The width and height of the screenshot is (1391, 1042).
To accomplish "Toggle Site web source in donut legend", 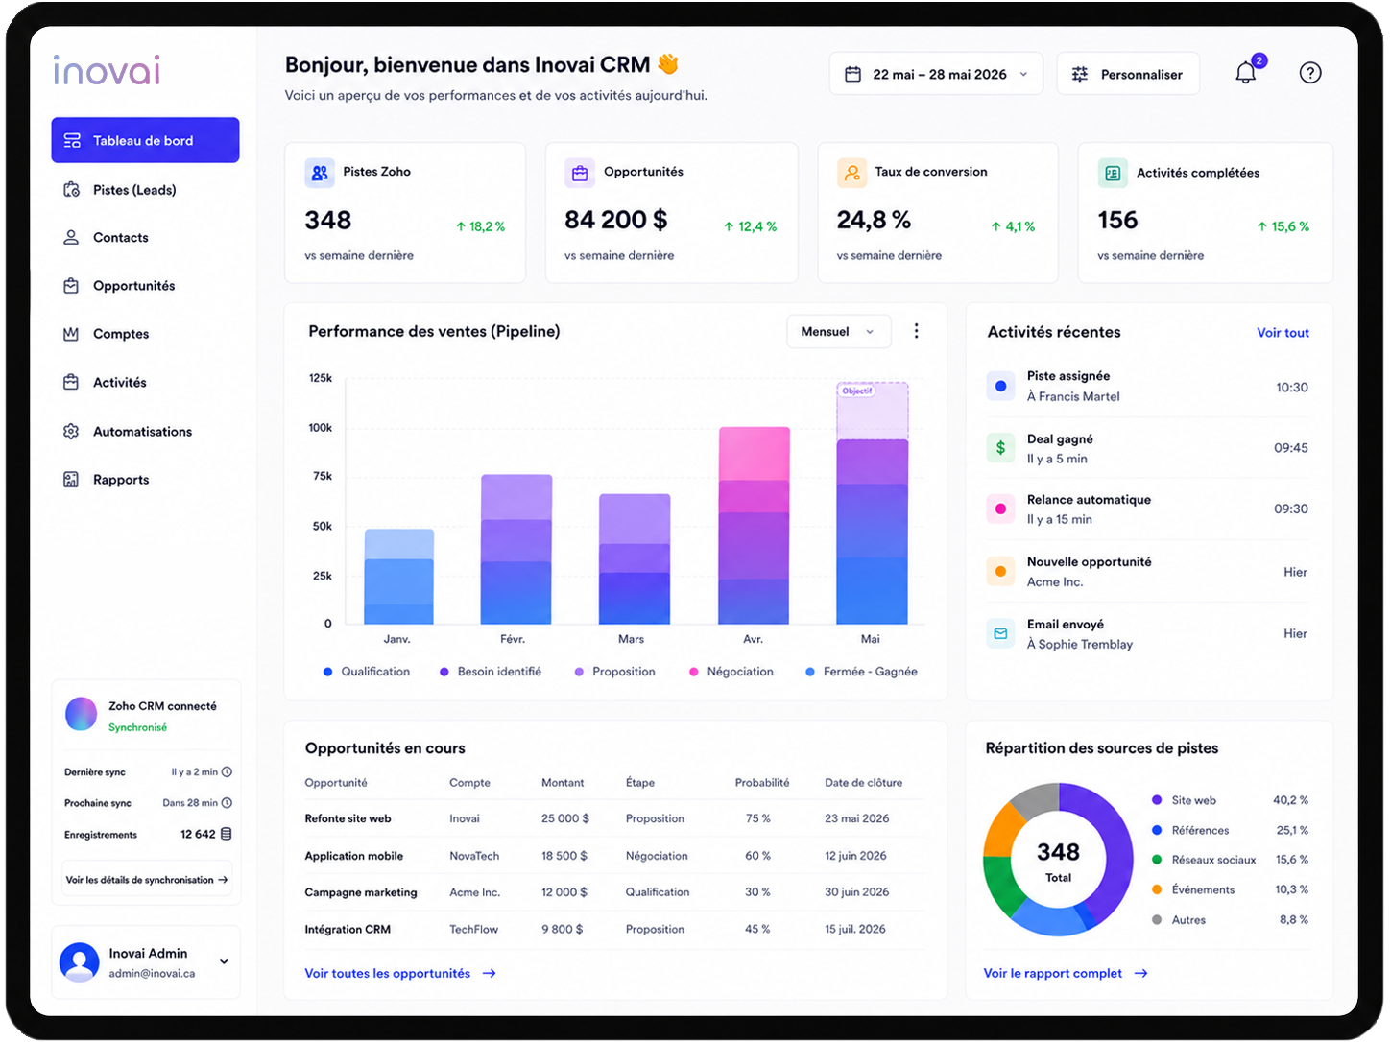I will click(1184, 800).
